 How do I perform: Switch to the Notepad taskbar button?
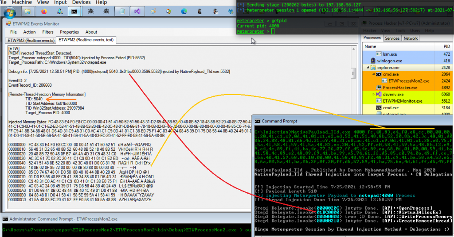pyautogui.click(x=122, y=11)
